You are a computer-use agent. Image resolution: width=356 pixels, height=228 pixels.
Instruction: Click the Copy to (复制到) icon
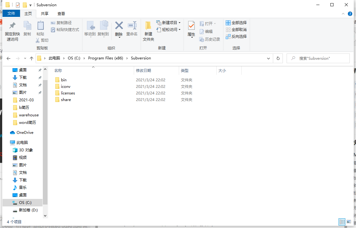(103, 25)
